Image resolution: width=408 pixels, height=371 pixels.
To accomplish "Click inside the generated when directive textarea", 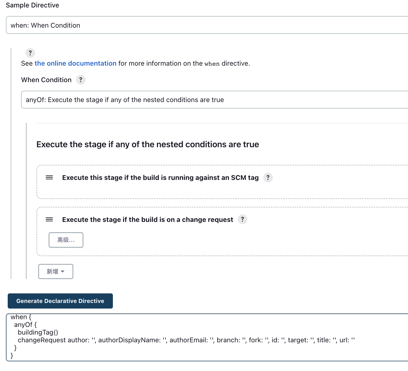I will pos(207,337).
